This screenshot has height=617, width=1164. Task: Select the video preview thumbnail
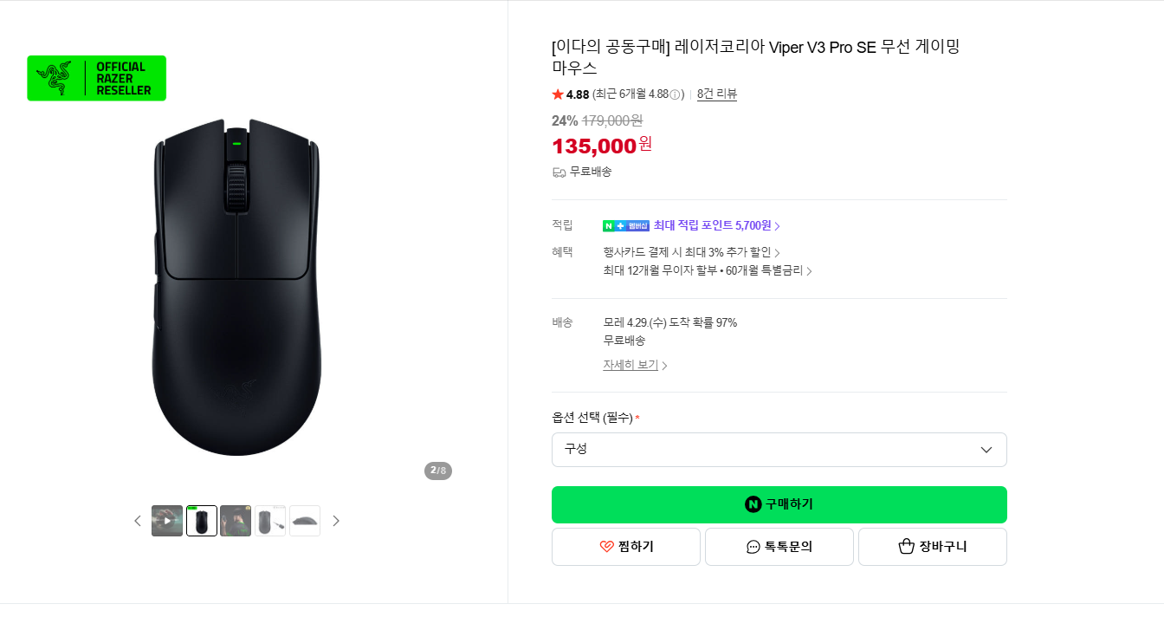[166, 520]
